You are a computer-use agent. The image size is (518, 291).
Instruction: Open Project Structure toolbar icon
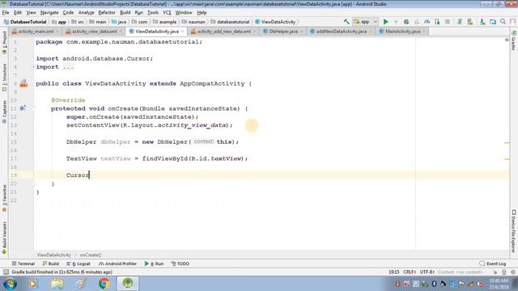[x=493, y=22]
